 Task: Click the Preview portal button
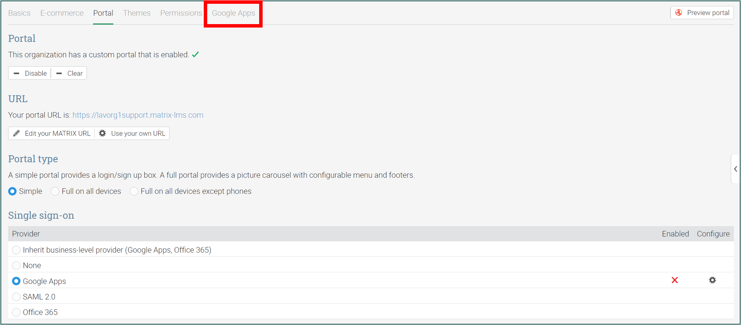[702, 13]
